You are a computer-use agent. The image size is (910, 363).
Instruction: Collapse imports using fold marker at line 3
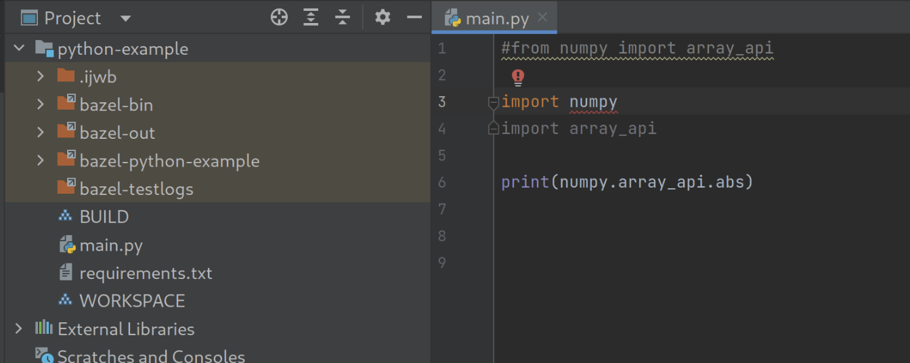point(494,102)
